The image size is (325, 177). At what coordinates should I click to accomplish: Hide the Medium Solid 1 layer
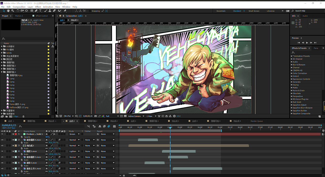(x=2, y=134)
